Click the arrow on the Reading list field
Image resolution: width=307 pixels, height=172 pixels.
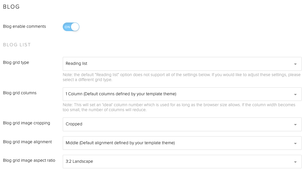(x=295, y=64)
